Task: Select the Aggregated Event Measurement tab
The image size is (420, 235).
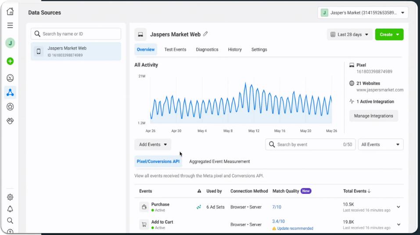Action: tap(219, 161)
